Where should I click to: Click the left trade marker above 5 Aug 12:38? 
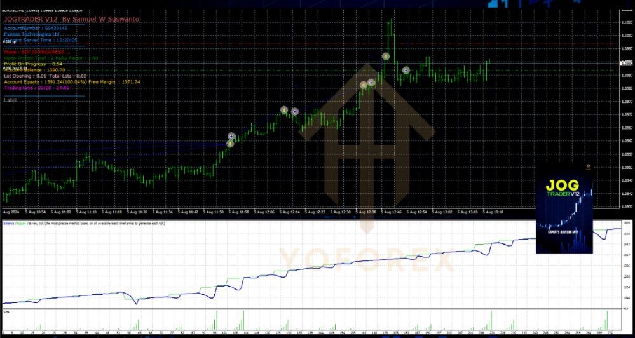[364, 85]
